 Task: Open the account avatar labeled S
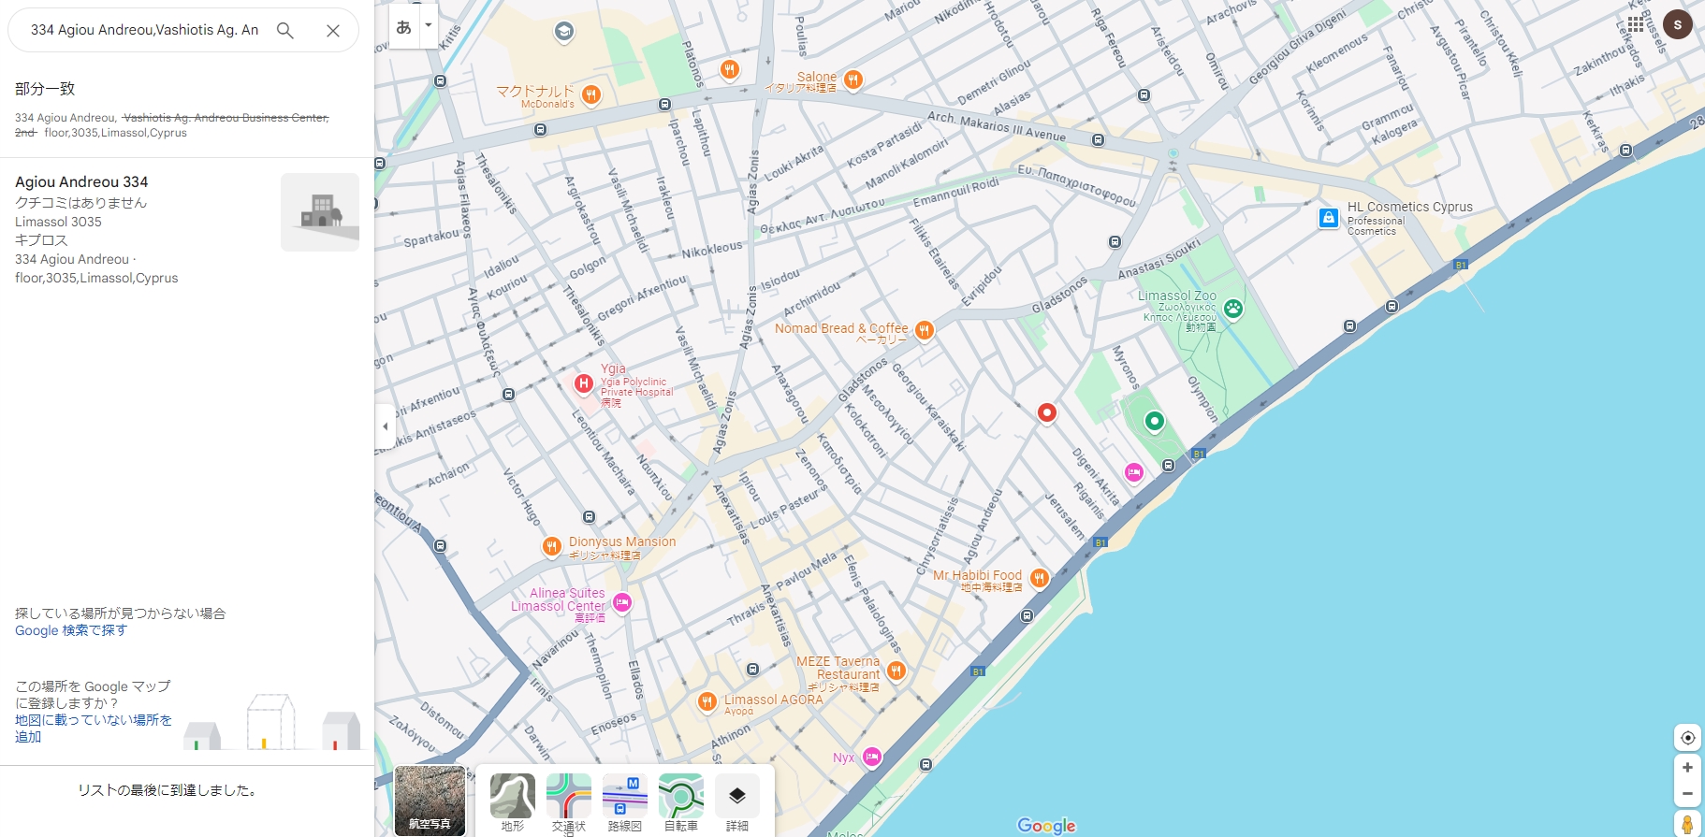point(1678,24)
